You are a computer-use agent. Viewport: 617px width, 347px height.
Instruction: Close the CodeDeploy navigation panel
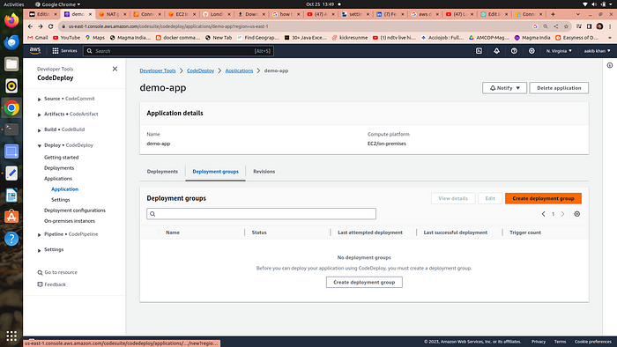coord(115,69)
